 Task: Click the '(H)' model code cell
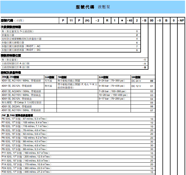tap(87, 21)
